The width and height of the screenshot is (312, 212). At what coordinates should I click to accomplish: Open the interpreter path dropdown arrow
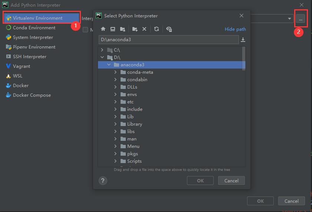tap(289, 19)
